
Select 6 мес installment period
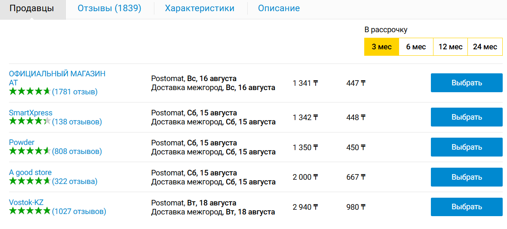tap(416, 47)
